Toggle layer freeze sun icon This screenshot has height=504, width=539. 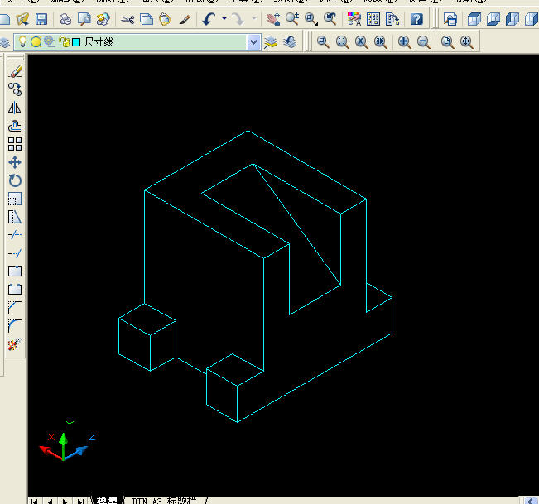(36, 42)
